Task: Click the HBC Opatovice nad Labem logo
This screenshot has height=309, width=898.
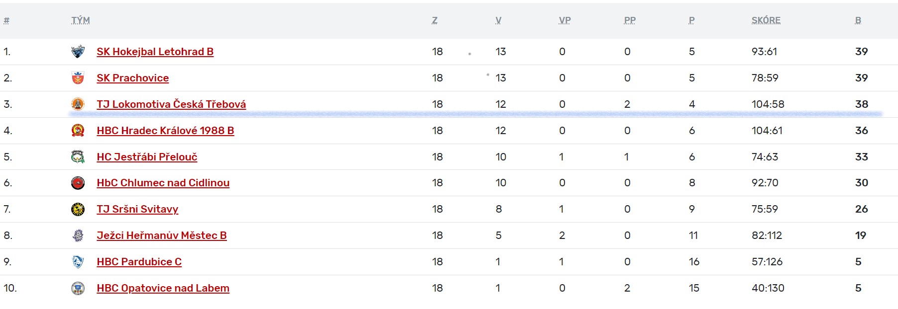Action: [78, 288]
